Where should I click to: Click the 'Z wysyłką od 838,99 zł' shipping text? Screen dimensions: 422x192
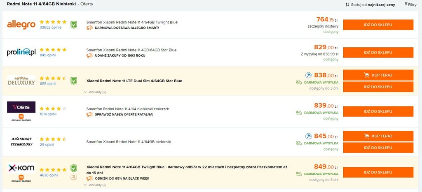320,54
